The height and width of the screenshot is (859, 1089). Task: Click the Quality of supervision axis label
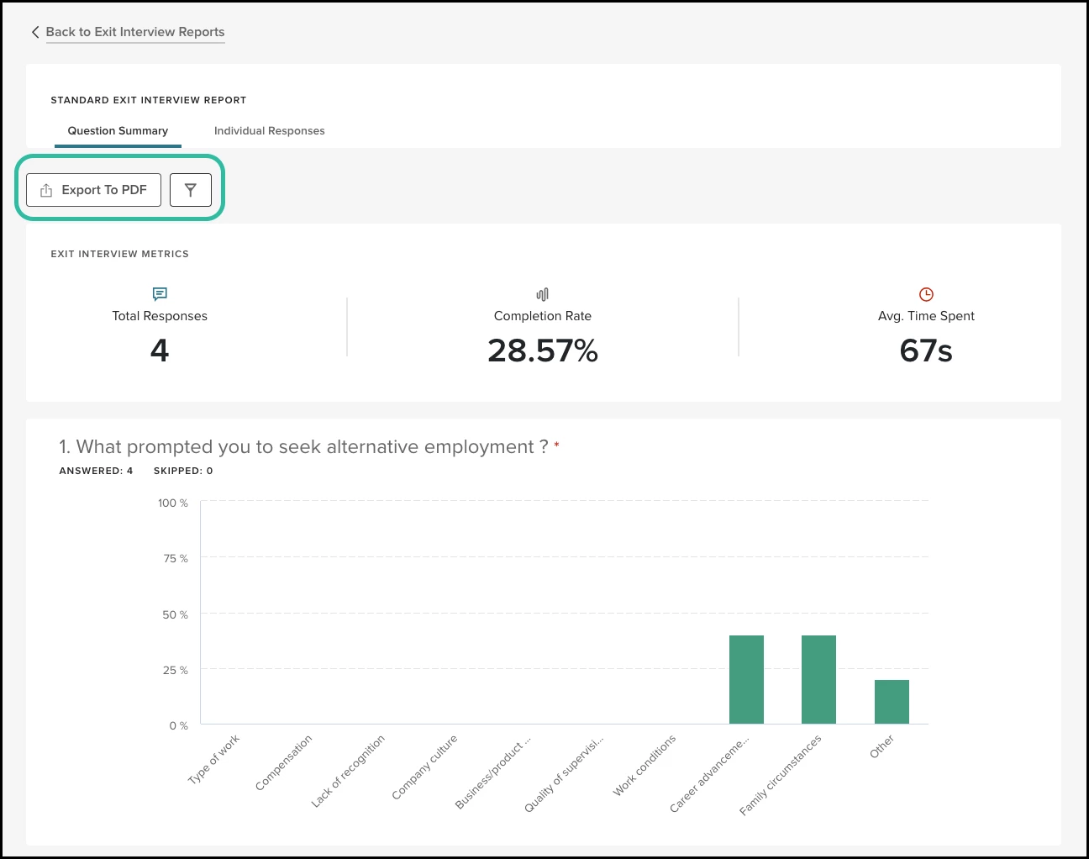563,773
